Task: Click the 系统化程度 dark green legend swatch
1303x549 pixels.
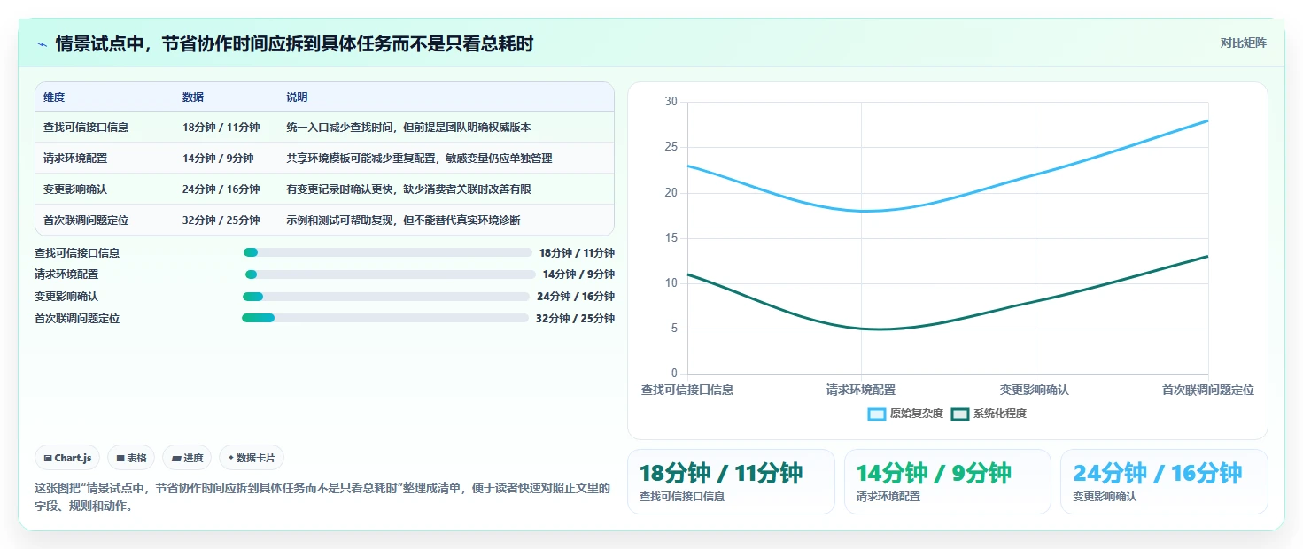Action: pos(960,414)
